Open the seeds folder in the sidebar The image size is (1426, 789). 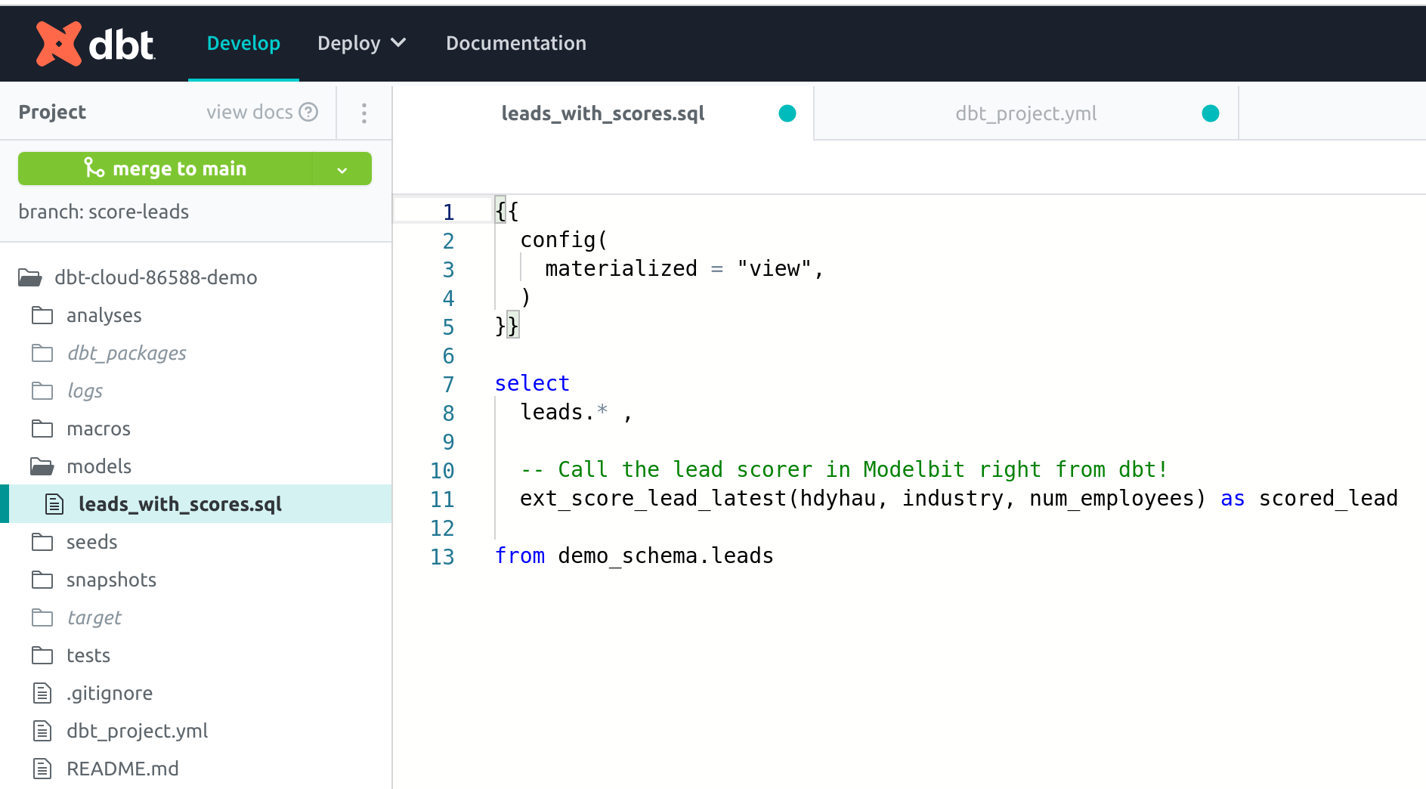(x=91, y=542)
